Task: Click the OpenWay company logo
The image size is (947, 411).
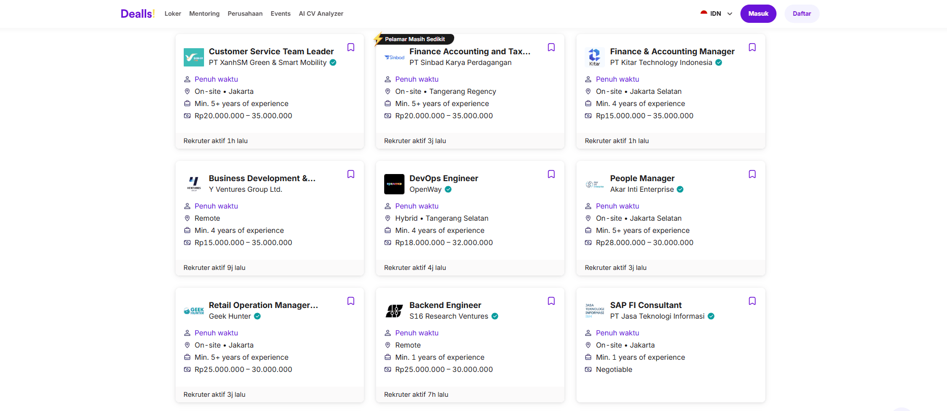Action: [x=394, y=184]
